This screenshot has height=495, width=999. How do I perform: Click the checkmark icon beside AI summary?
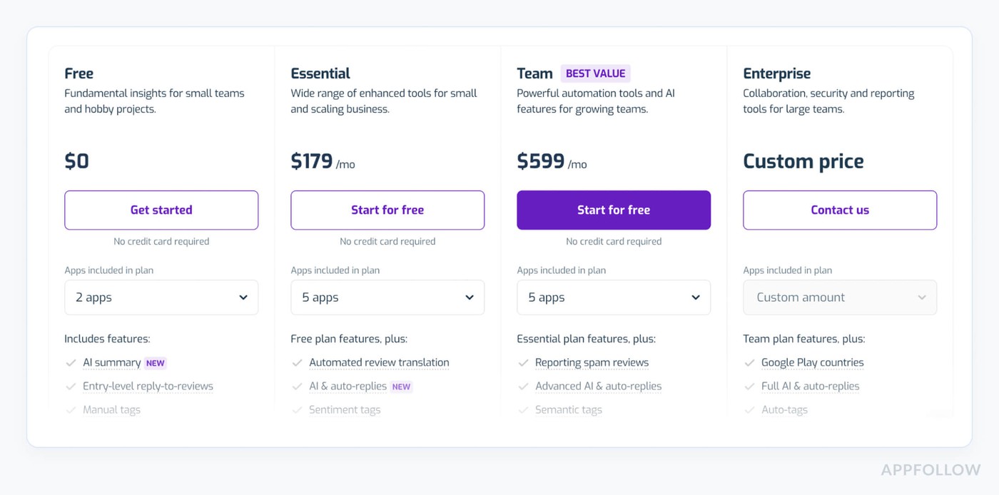click(x=71, y=362)
